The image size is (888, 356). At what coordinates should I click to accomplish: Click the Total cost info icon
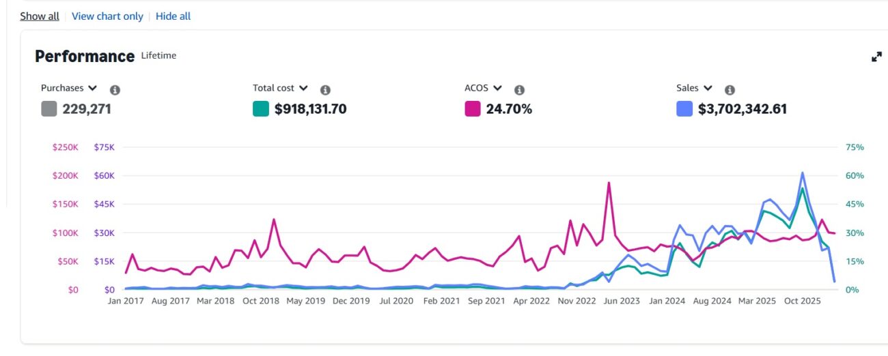(325, 90)
